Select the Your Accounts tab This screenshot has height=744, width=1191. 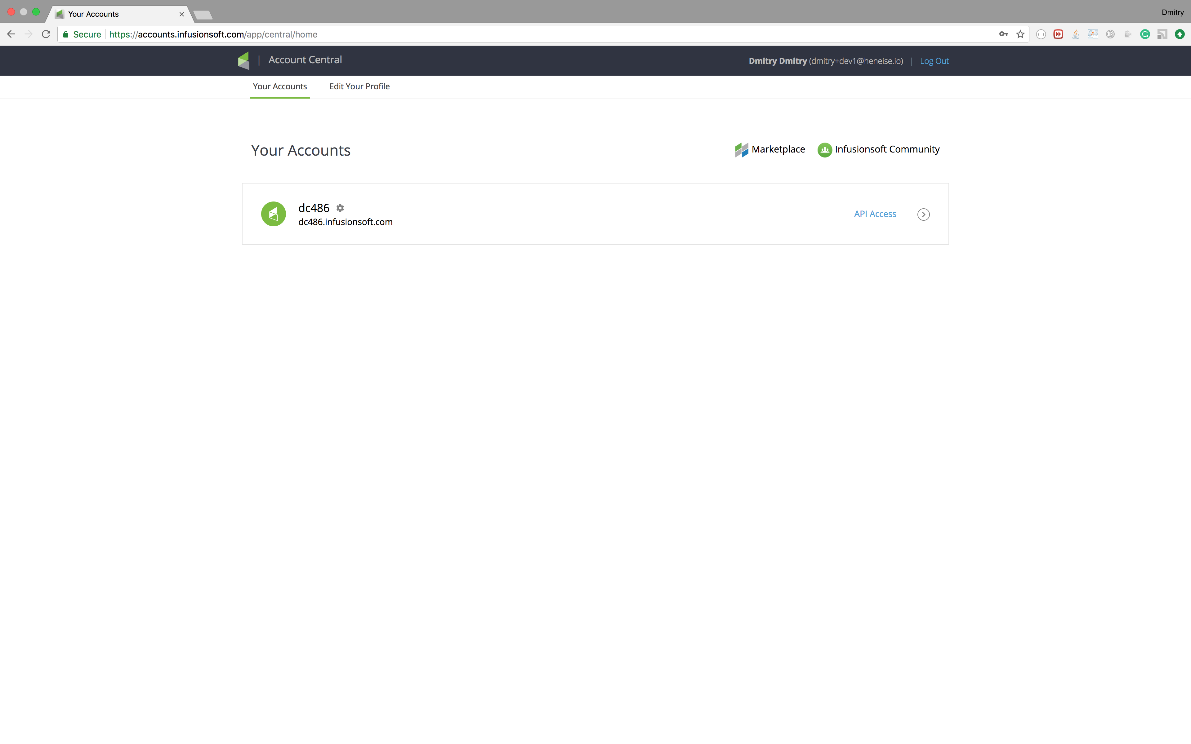279,86
